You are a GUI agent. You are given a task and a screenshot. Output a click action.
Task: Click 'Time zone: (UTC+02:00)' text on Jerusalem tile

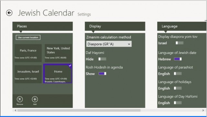point(26,79)
